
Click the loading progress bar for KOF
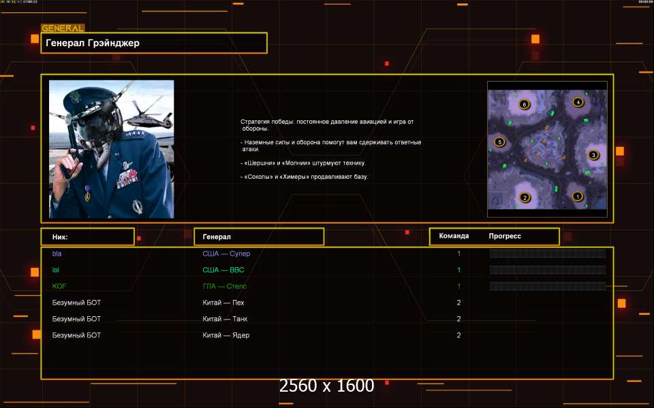coord(548,286)
